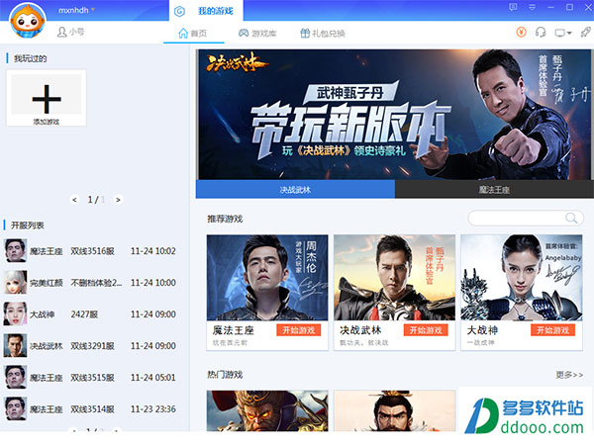This screenshot has width=594, height=445.
Task: Expand the mxnhdh username dropdown
Action: tap(94, 8)
